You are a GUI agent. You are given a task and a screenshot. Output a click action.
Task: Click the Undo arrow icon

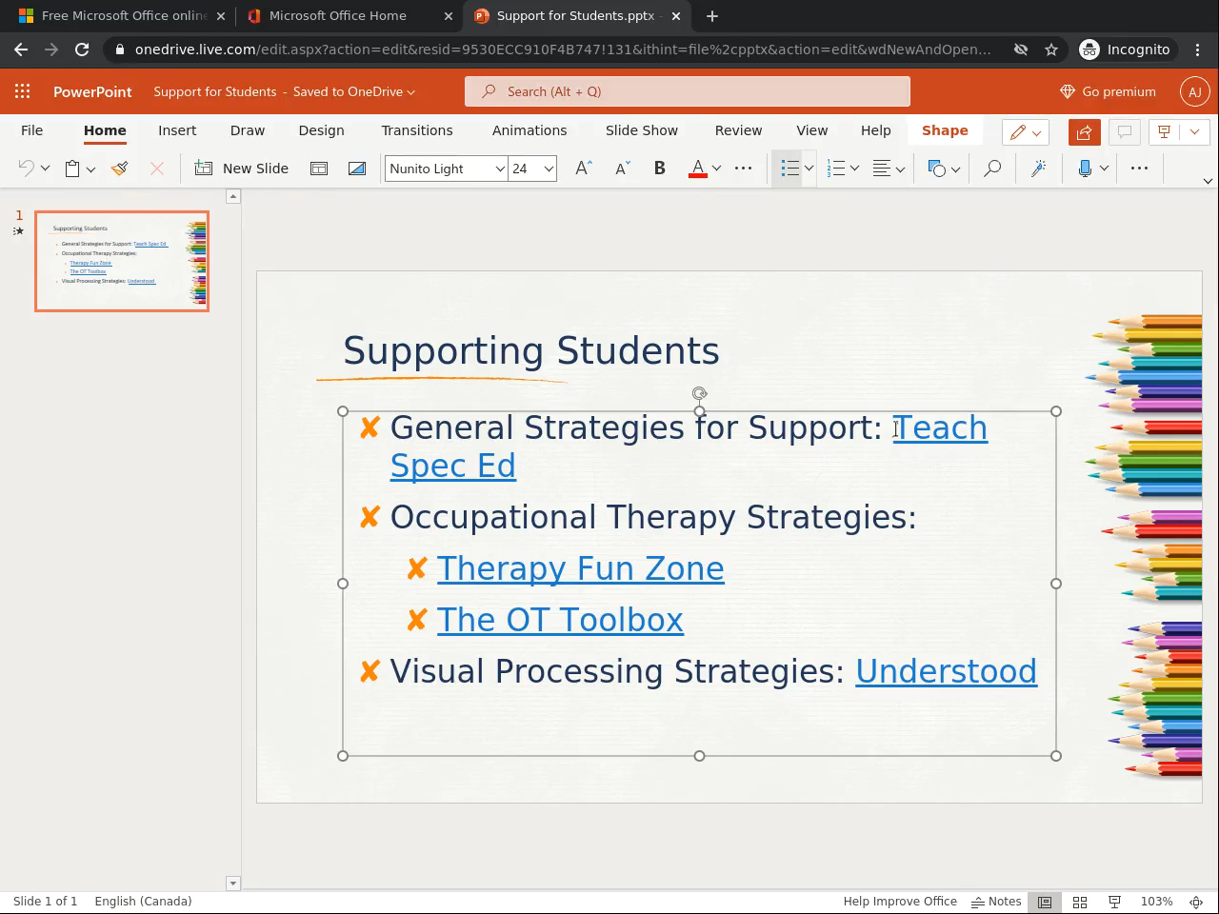27,169
